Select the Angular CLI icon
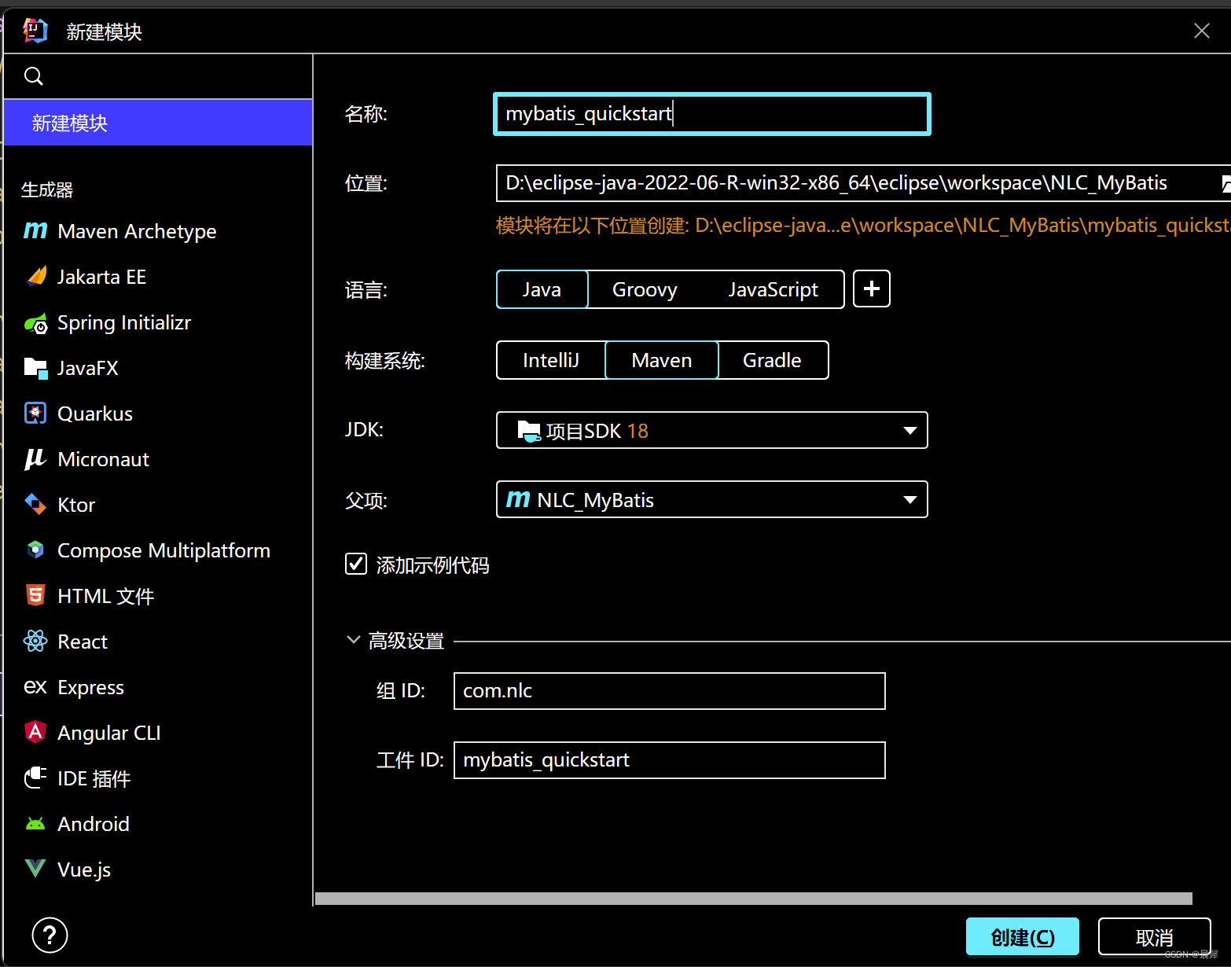The image size is (1231, 967). 35,732
